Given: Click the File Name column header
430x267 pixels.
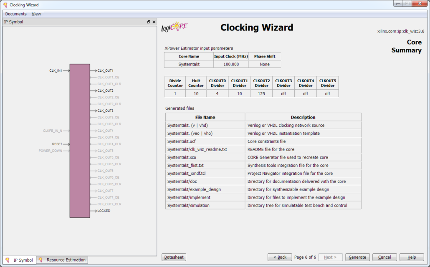Looking at the screenshot, I should pos(205,117).
